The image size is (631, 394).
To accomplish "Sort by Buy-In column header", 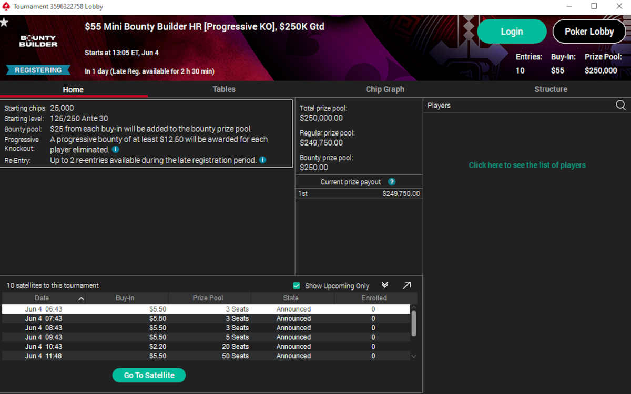I will pyautogui.click(x=125, y=298).
